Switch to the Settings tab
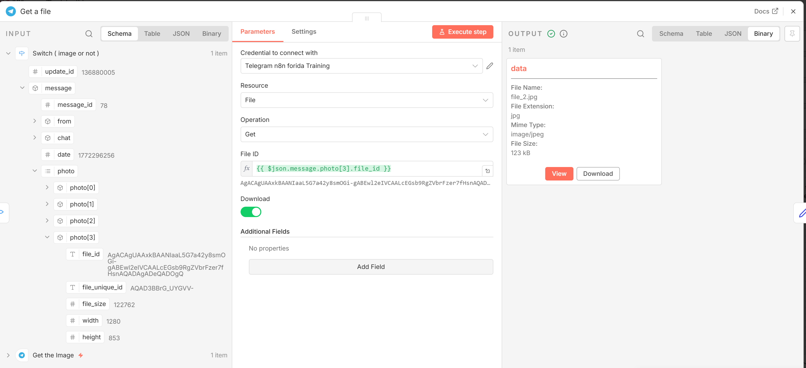The height and width of the screenshot is (368, 806). [304, 32]
